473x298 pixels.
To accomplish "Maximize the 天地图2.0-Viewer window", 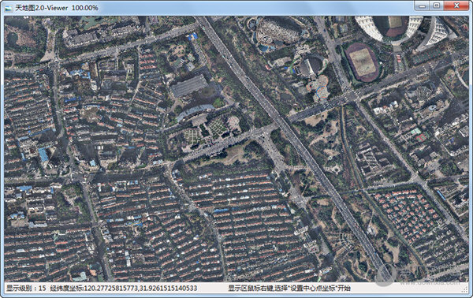I will point(437,6).
